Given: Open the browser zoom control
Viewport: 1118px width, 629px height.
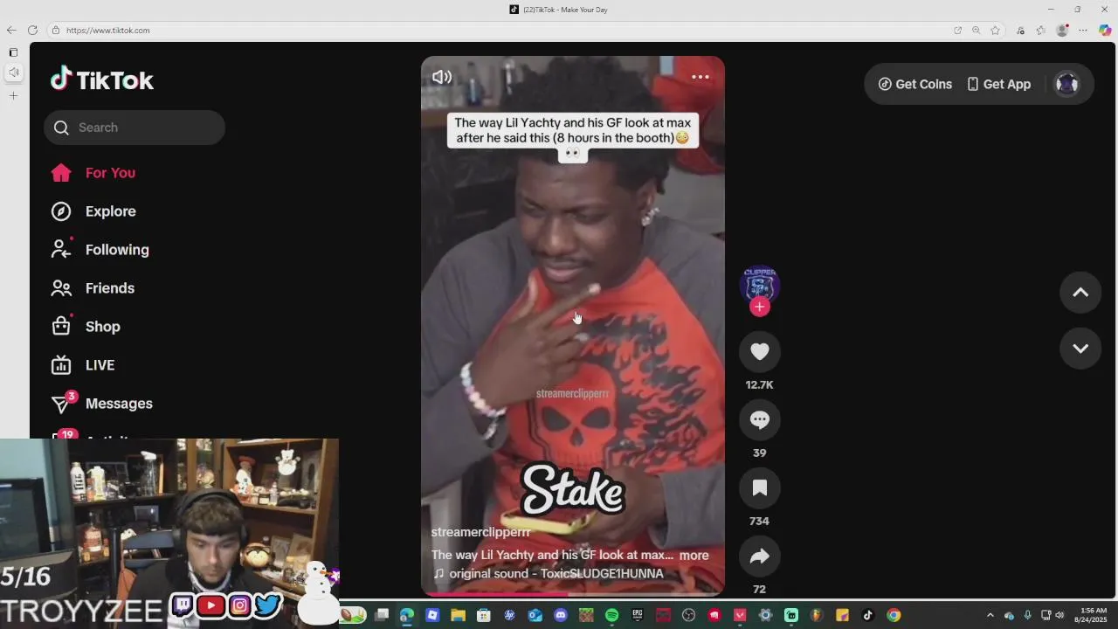Looking at the screenshot, I should pyautogui.click(x=977, y=31).
